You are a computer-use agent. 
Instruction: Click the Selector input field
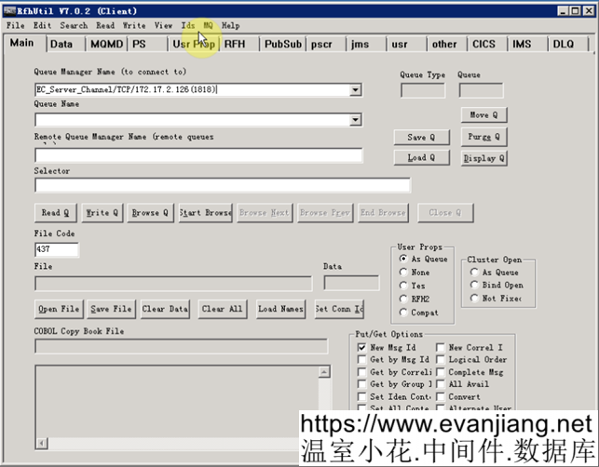[x=222, y=185]
